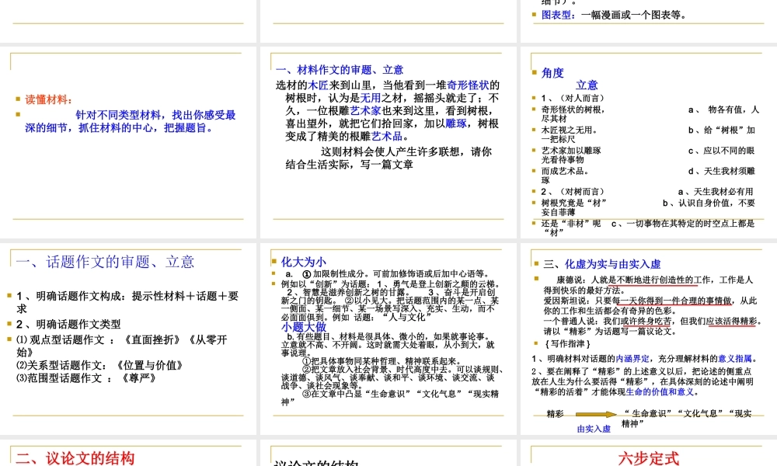Click the blue word "雕琢"
Screen dimensions: 777x466
pos(456,123)
